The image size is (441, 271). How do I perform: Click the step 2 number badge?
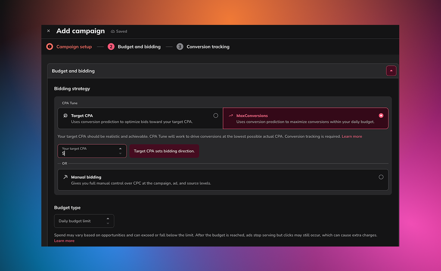pyautogui.click(x=111, y=46)
